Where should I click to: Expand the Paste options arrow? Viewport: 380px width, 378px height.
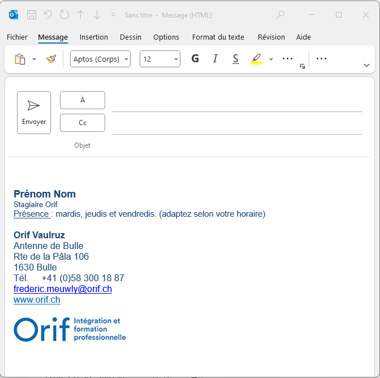tap(34, 59)
